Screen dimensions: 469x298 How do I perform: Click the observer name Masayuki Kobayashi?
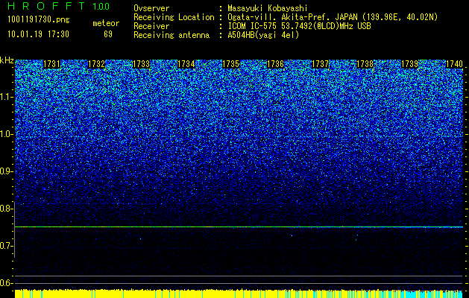coord(268,8)
